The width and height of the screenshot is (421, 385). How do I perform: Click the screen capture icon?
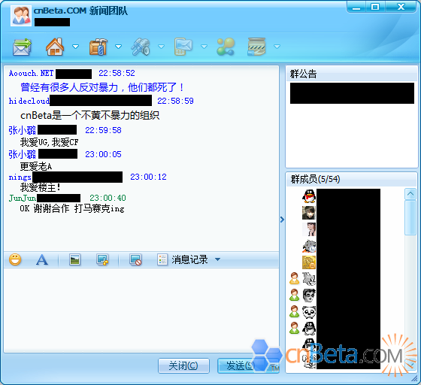[x=102, y=259]
